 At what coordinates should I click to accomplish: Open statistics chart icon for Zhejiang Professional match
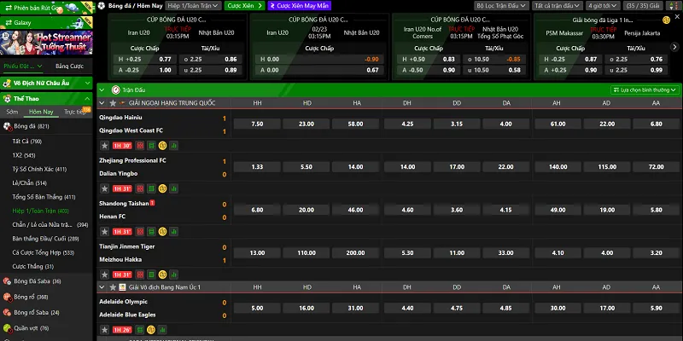point(174,188)
